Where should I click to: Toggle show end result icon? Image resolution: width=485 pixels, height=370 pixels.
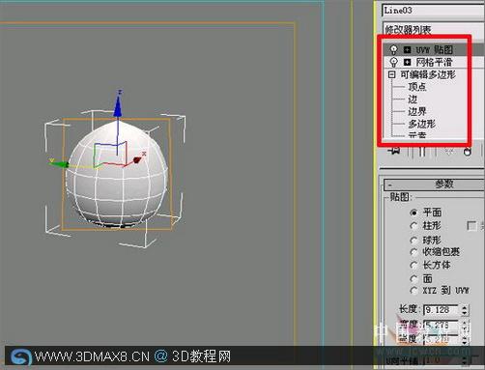(x=422, y=152)
